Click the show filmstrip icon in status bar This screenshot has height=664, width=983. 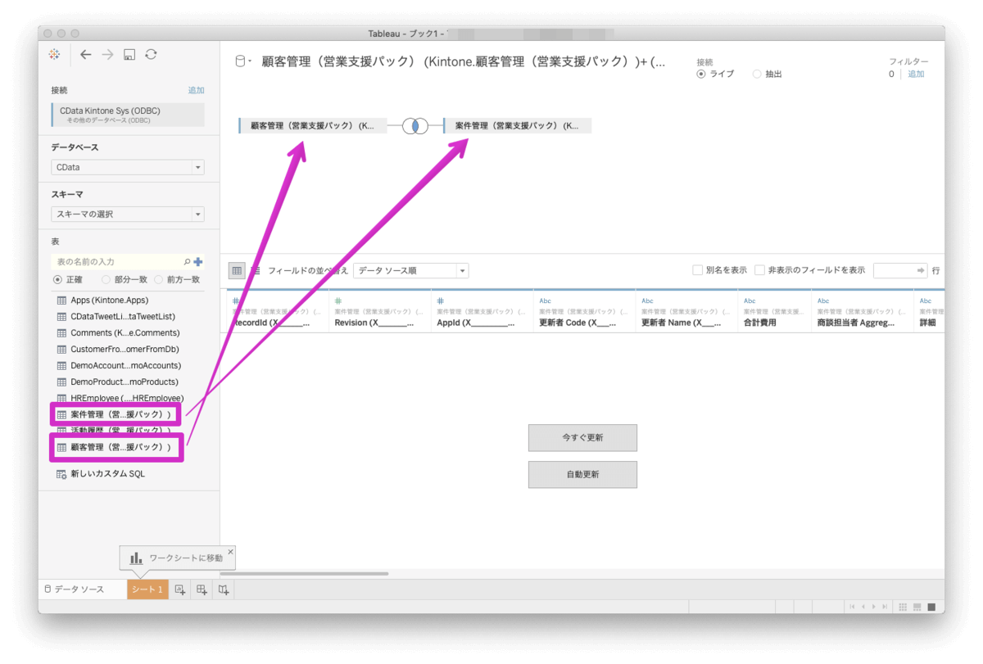tap(917, 607)
